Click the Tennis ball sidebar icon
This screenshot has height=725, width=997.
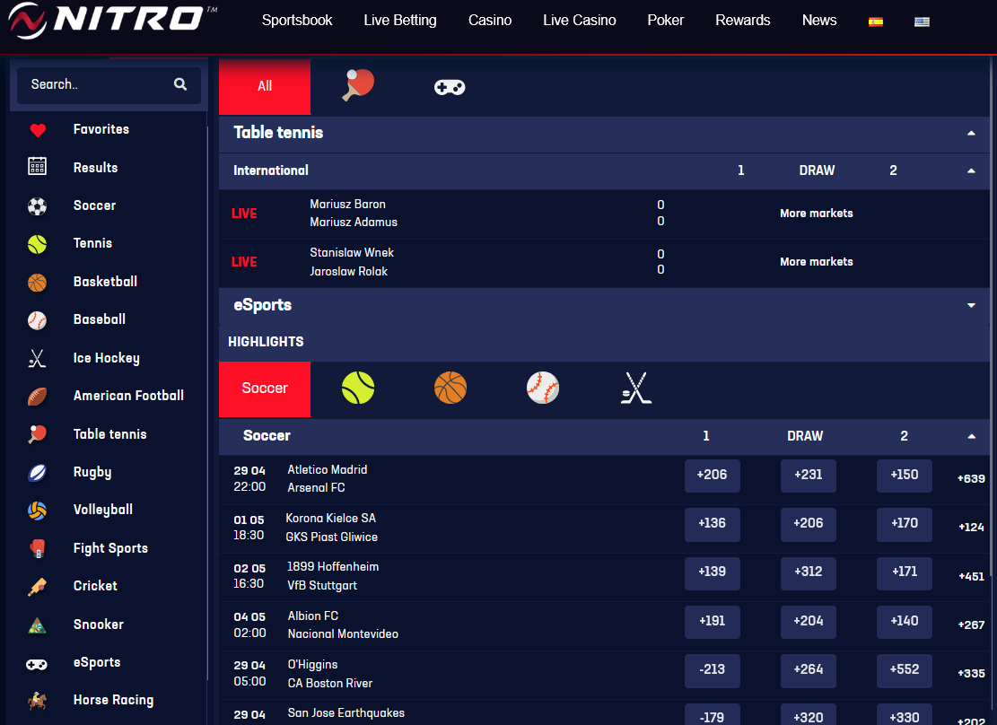coord(37,244)
